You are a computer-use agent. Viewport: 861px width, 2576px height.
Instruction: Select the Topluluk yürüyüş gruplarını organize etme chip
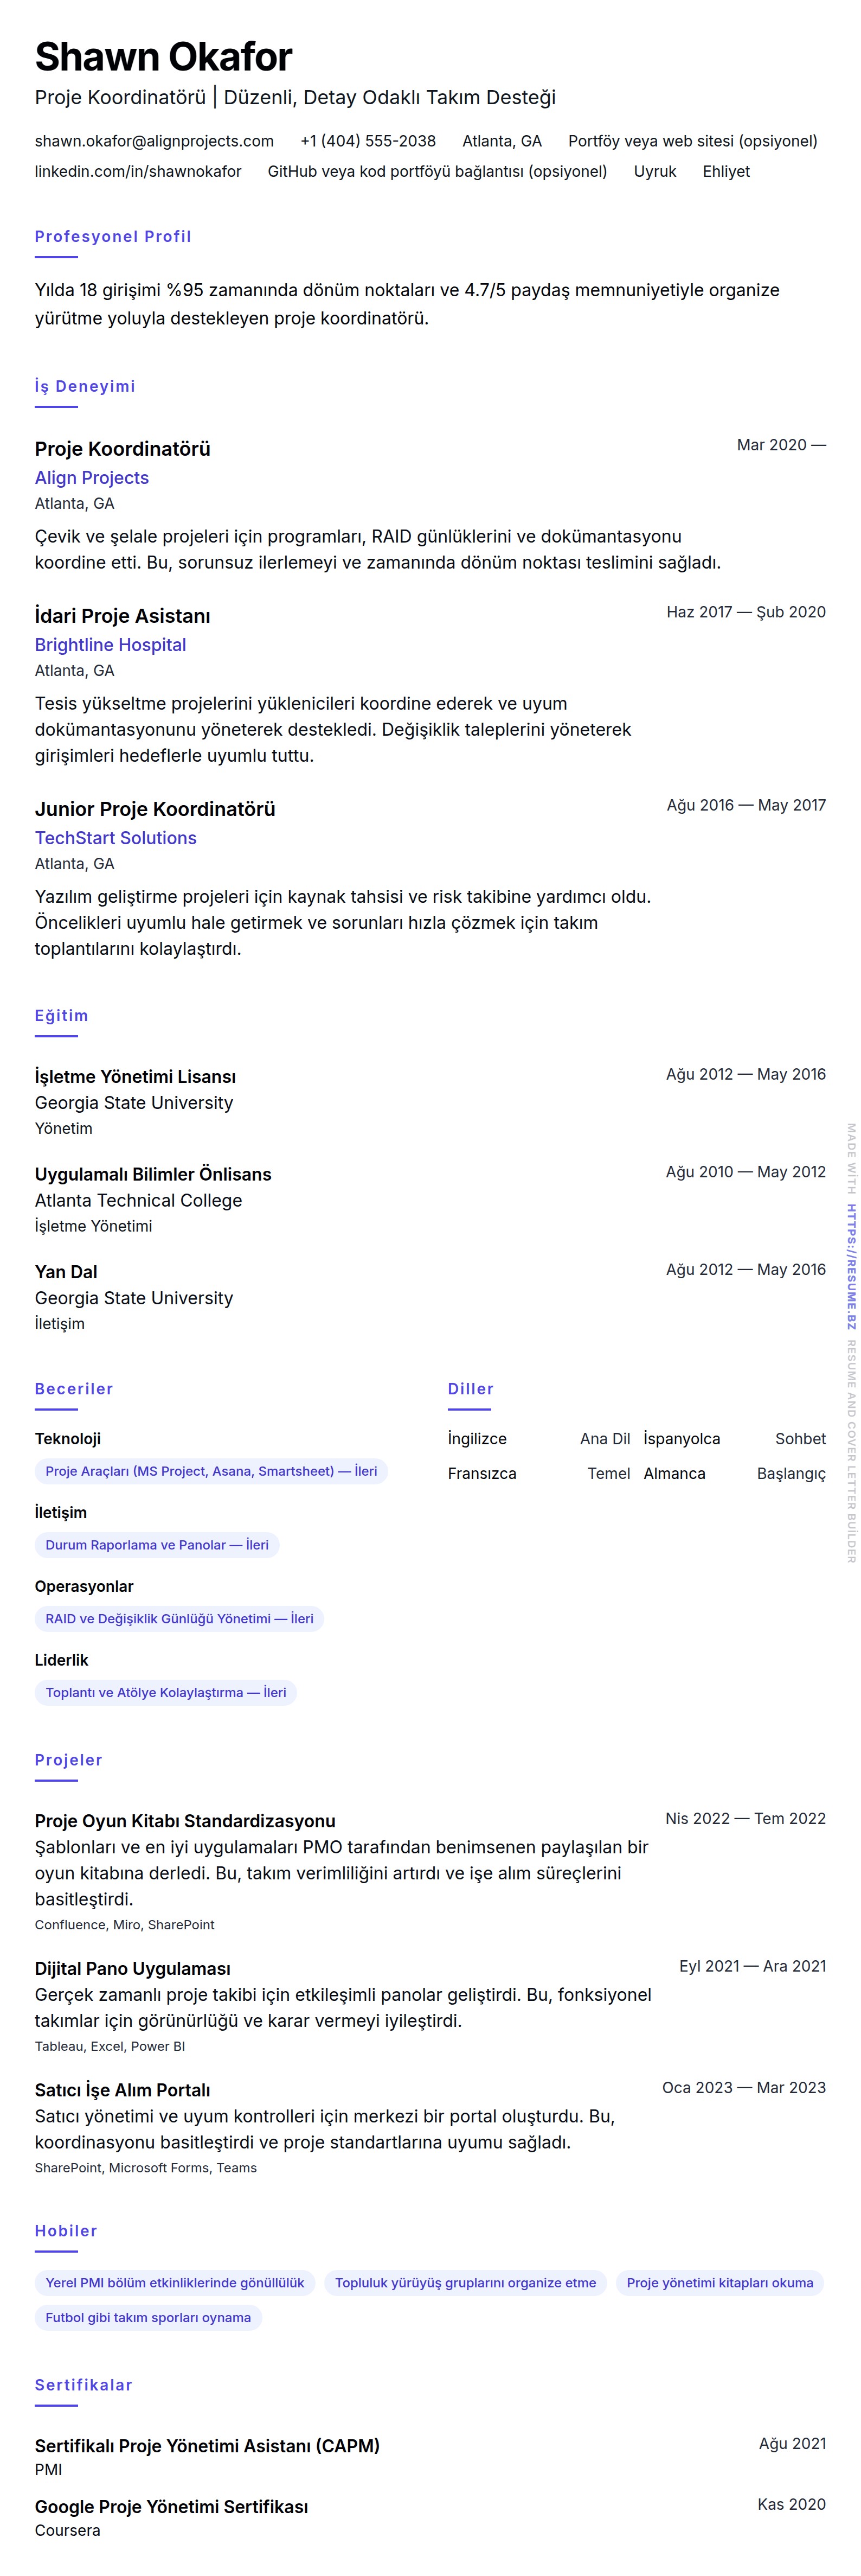point(465,2283)
